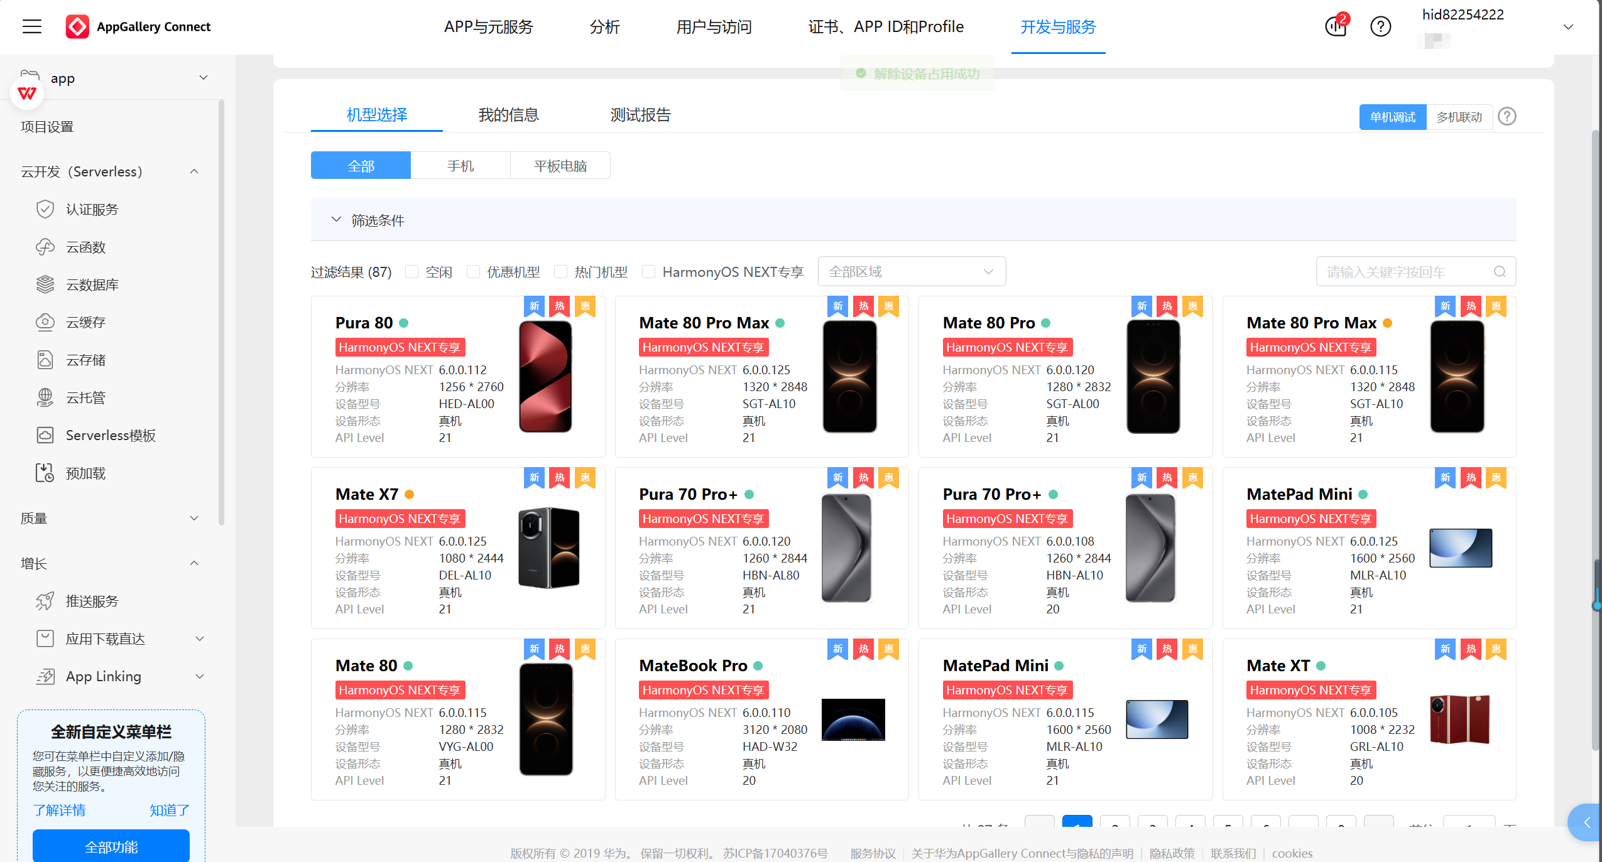Click the search magnifier icon in keyword box
The image size is (1602, 862).
1500,272
